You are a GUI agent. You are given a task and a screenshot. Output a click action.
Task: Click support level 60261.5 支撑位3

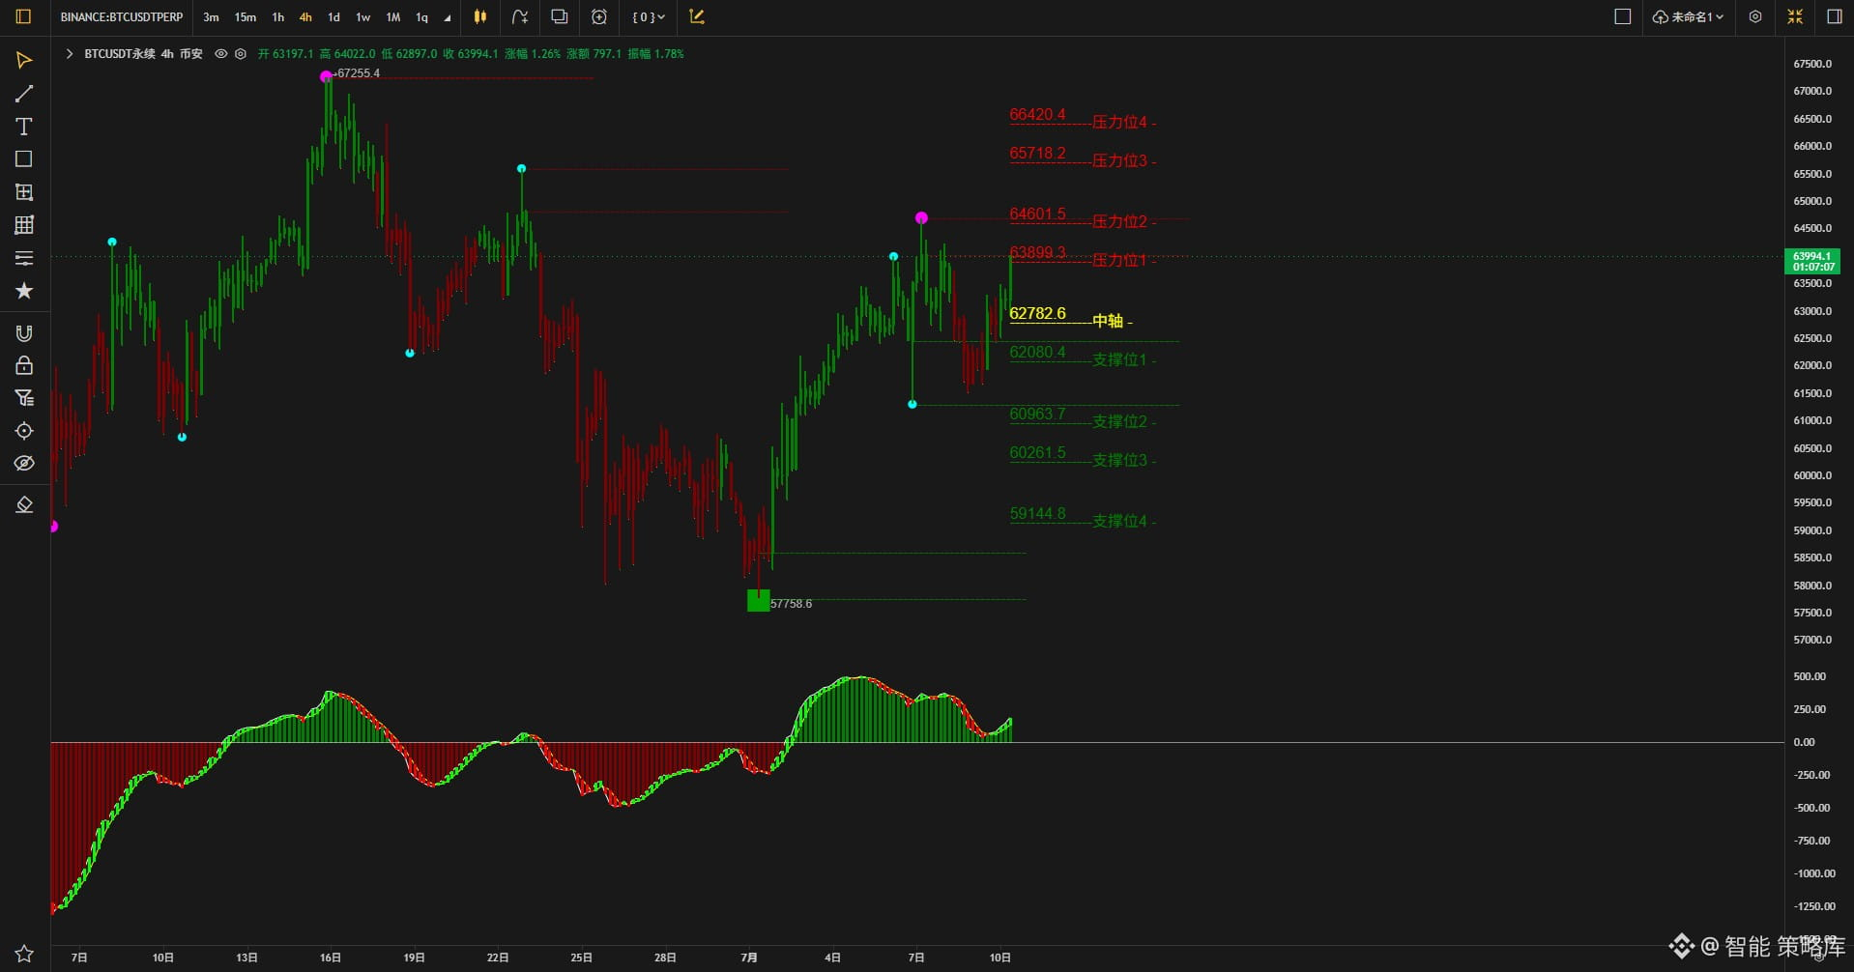point(1083,456)
